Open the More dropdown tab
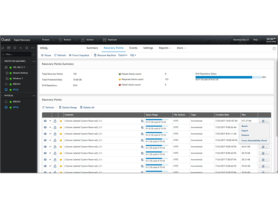This screenshot has height=208, width=278. coord(181,48)
